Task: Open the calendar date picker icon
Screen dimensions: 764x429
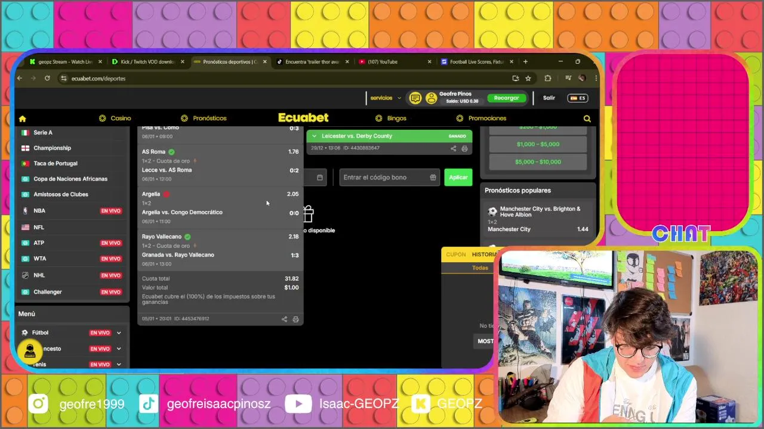Action: click(320, 178)
